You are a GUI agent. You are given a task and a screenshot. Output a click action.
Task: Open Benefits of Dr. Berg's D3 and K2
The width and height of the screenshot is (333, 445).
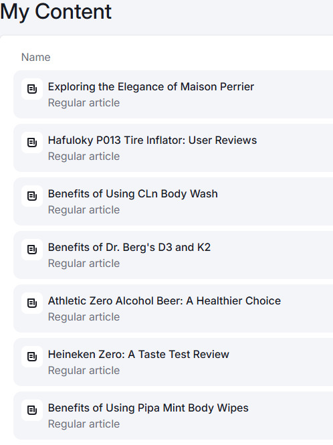[x=129, y=248]
